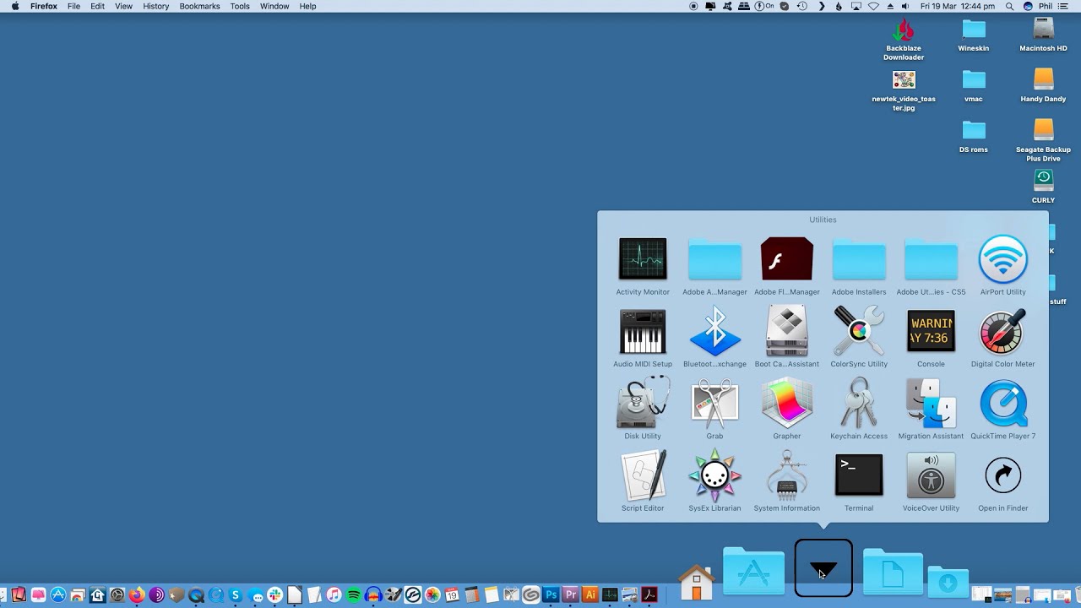The image size is (1081, 608).
Task: Open the File menu
Action: coord(74,6)
